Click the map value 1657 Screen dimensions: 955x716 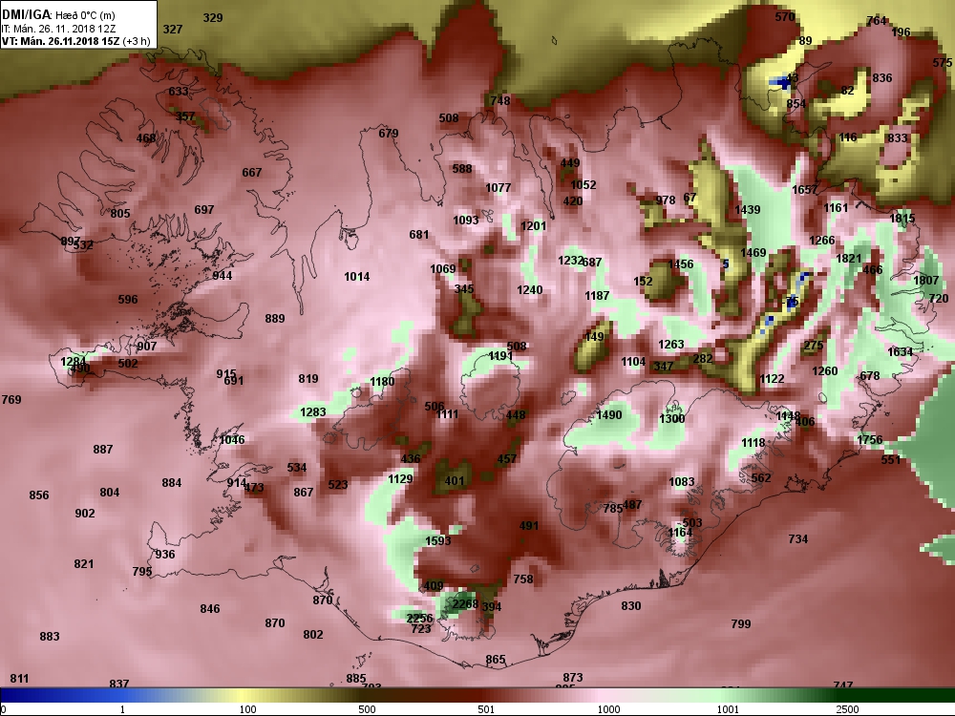(x=804, y=189)
